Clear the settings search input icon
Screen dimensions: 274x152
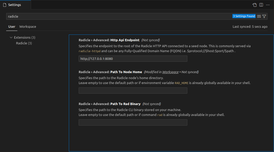259,16
